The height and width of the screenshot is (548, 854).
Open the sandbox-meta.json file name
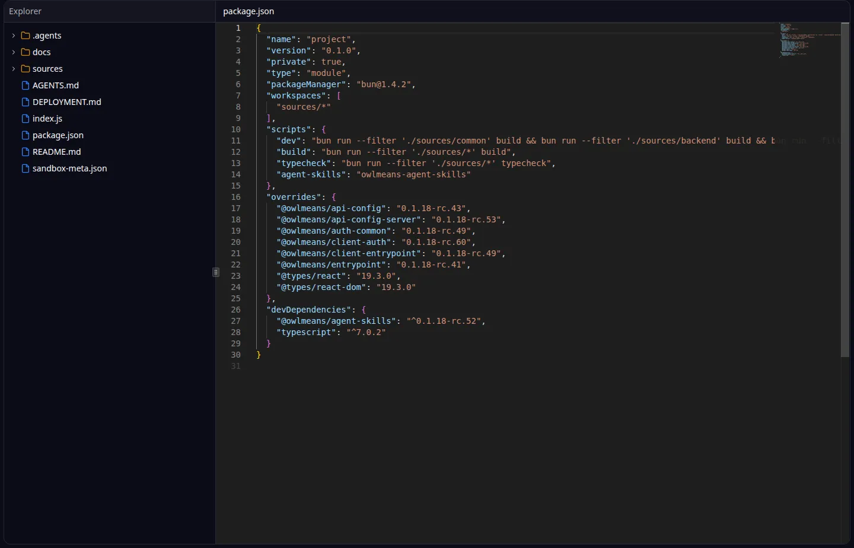click(70, 168)
